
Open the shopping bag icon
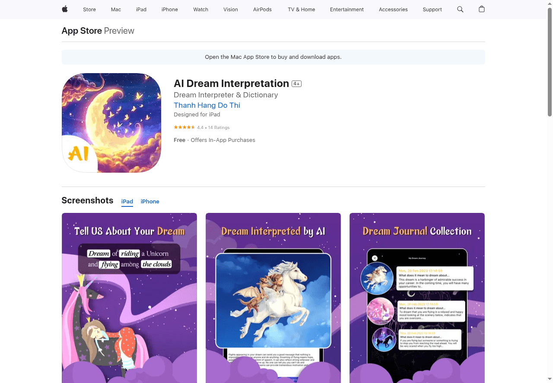(481, 10)
